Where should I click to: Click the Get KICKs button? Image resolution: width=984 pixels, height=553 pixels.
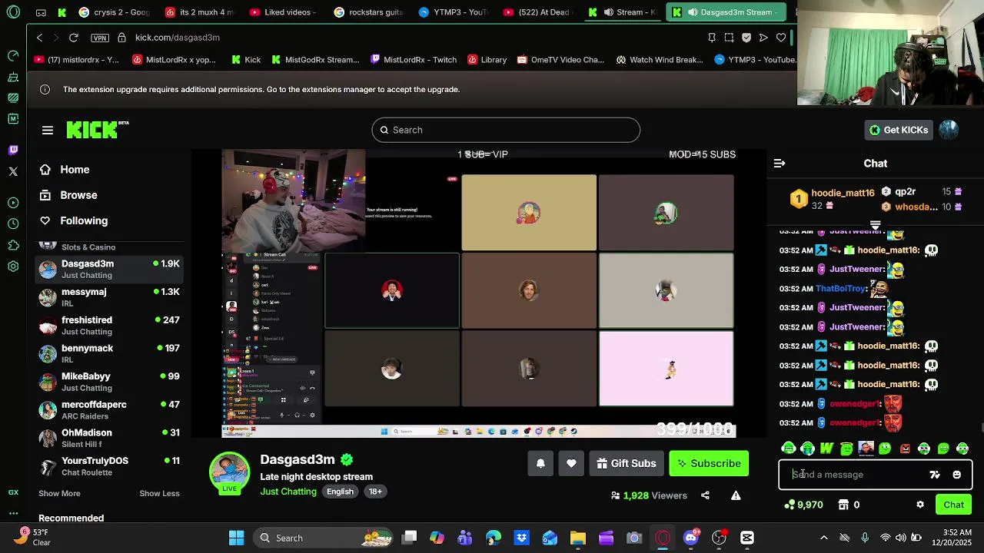coord(898,130)
